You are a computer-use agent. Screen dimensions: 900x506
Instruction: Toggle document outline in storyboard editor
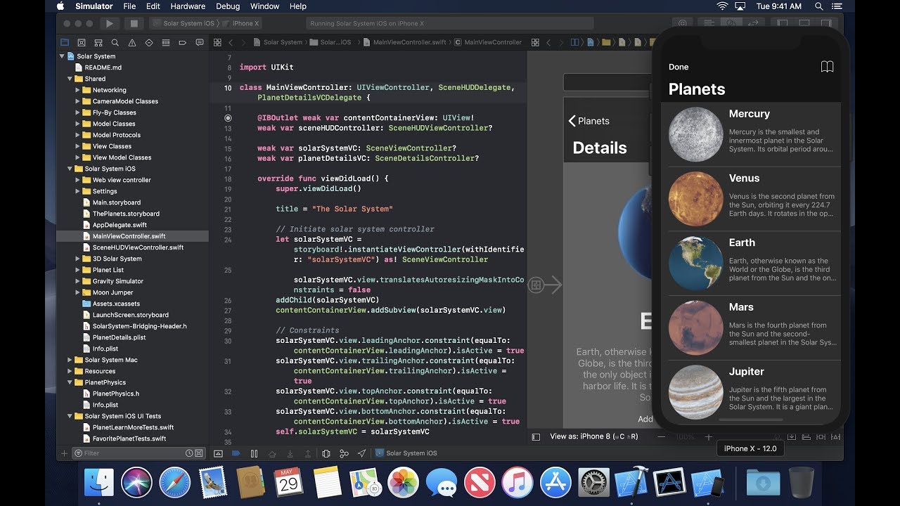(536, 436)
